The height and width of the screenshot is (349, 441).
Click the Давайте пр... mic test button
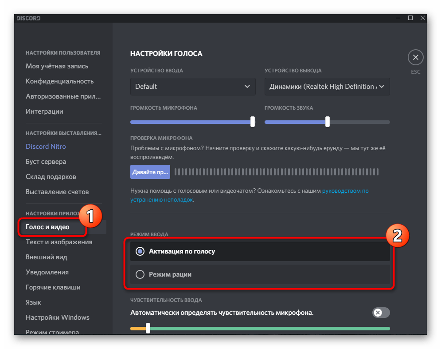[x=150, y=172]
